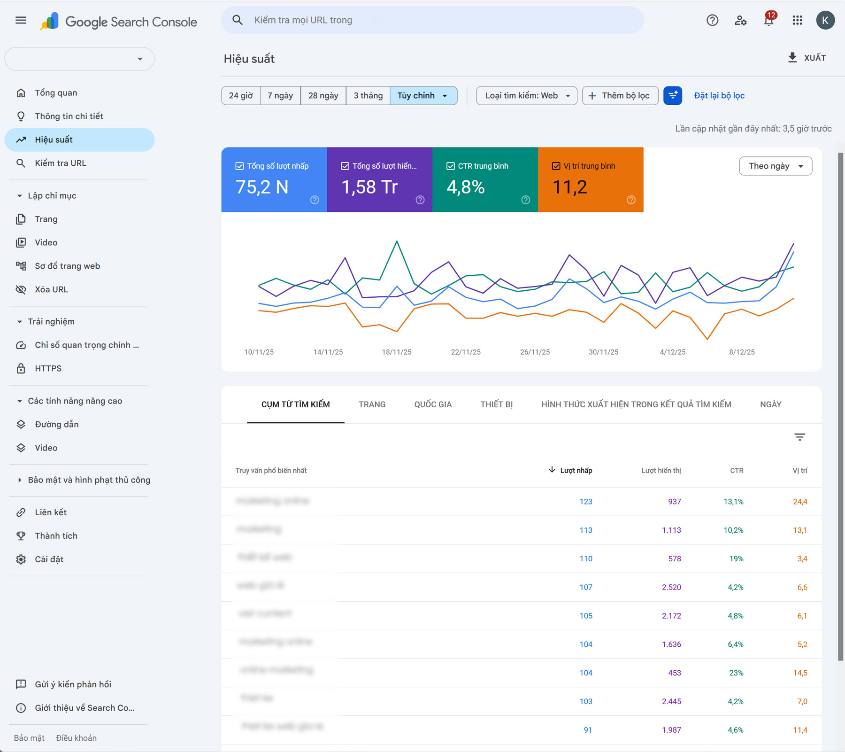Sort by Lượt nhấp column header
845x752 pixels.
pyautogui.click(x=570, y=470)
